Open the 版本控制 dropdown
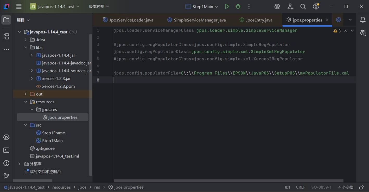Screen dimensions: 369x192 coord(99,6)
